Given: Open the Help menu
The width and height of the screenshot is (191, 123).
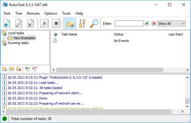Looking at the screenshot, I should pos(79,13).
